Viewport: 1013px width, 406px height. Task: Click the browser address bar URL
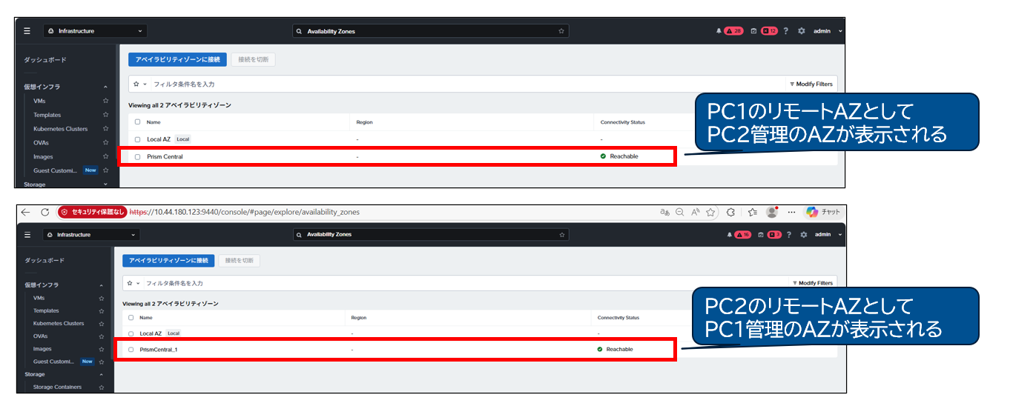245,212
